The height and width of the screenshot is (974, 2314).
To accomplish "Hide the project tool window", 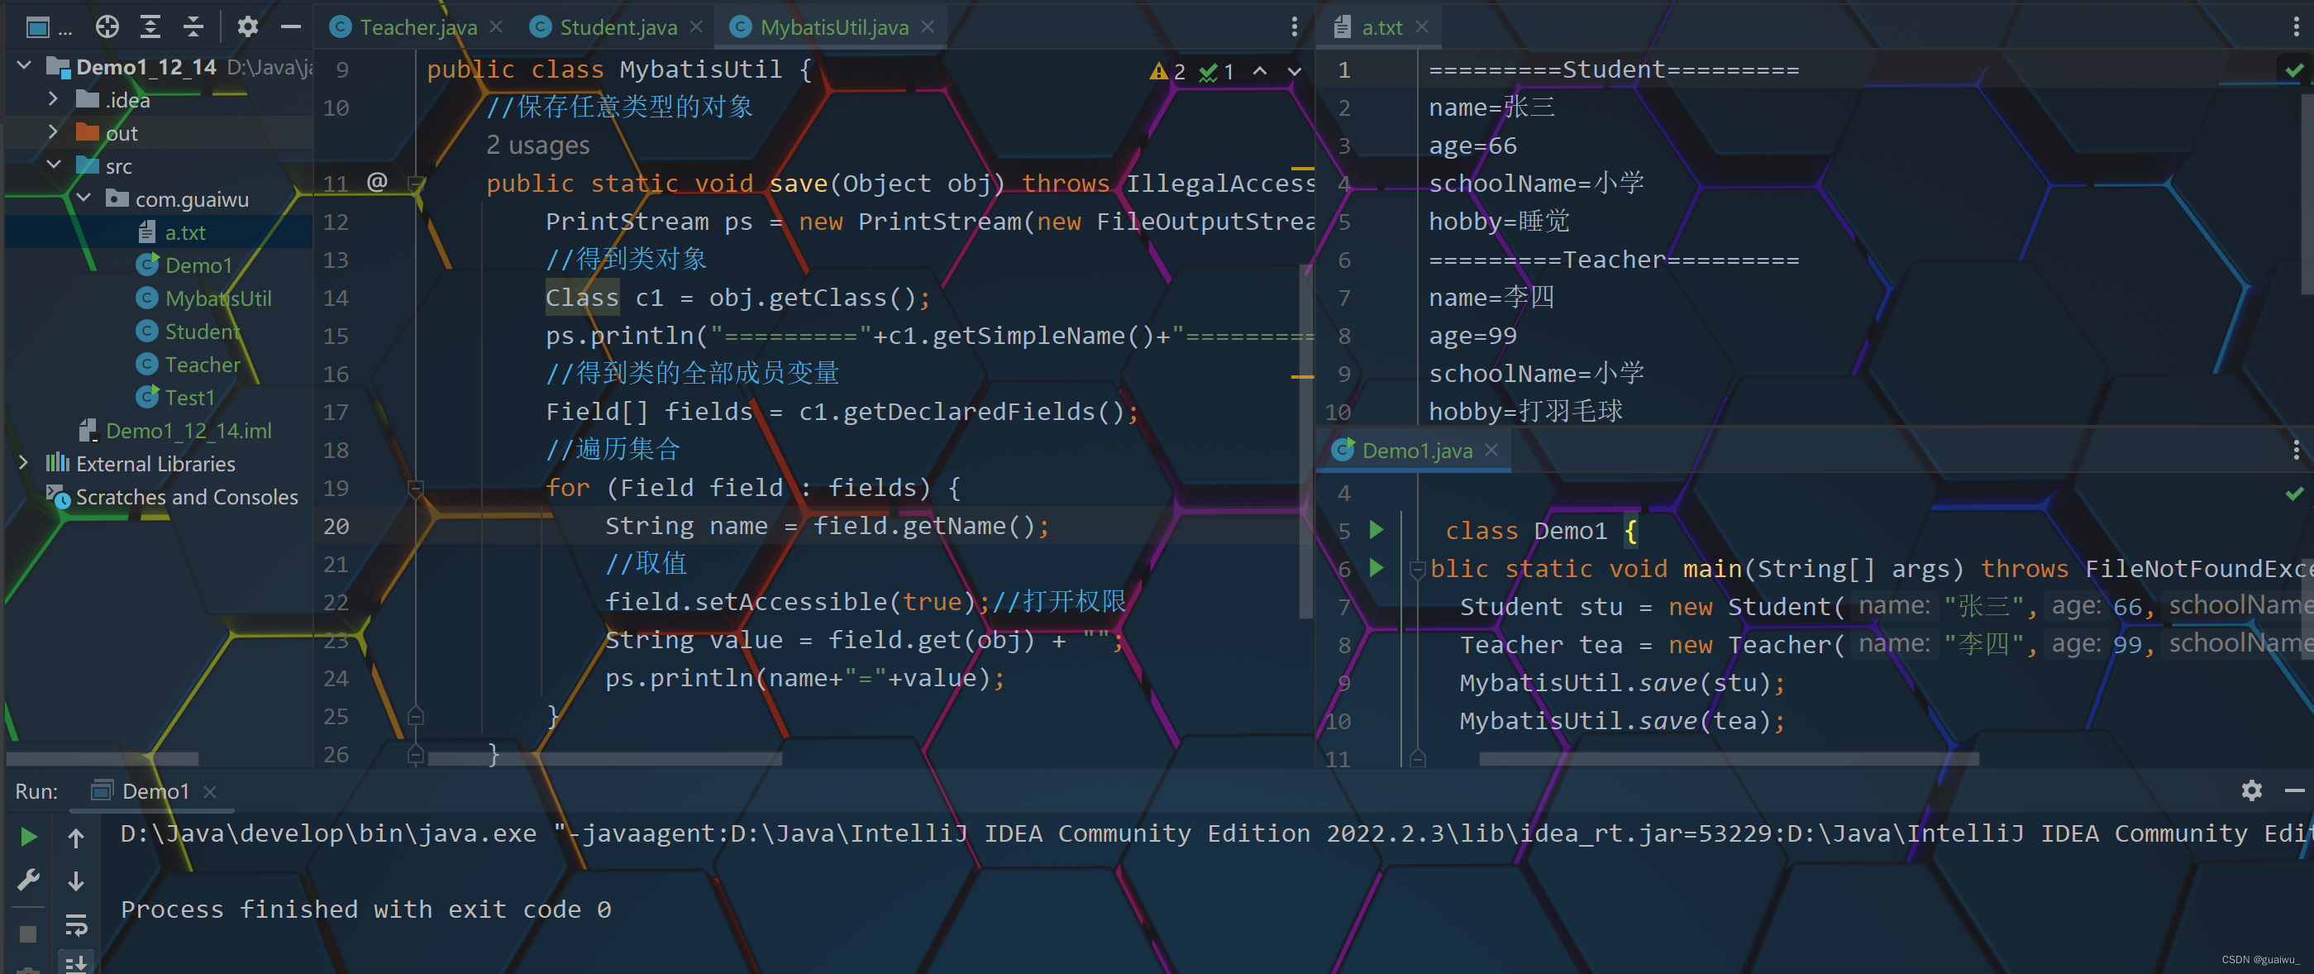I will (x=290, y=27).
